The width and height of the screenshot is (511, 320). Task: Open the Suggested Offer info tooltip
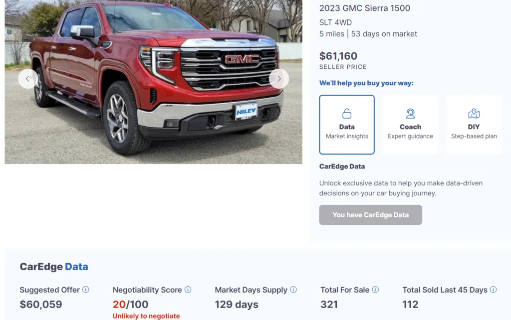[x=86, y=290]
